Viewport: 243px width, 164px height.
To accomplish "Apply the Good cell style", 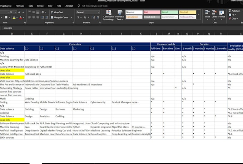I will tap(170, 12).
